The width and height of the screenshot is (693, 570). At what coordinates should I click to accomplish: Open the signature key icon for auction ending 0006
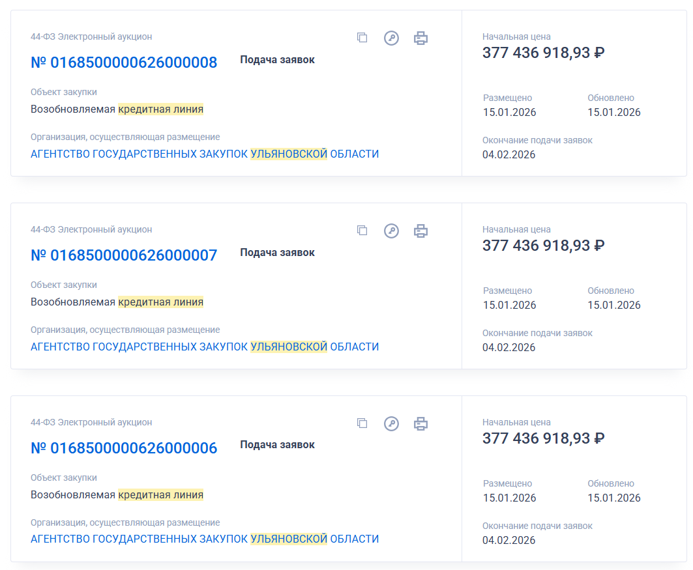pos(391,423)
